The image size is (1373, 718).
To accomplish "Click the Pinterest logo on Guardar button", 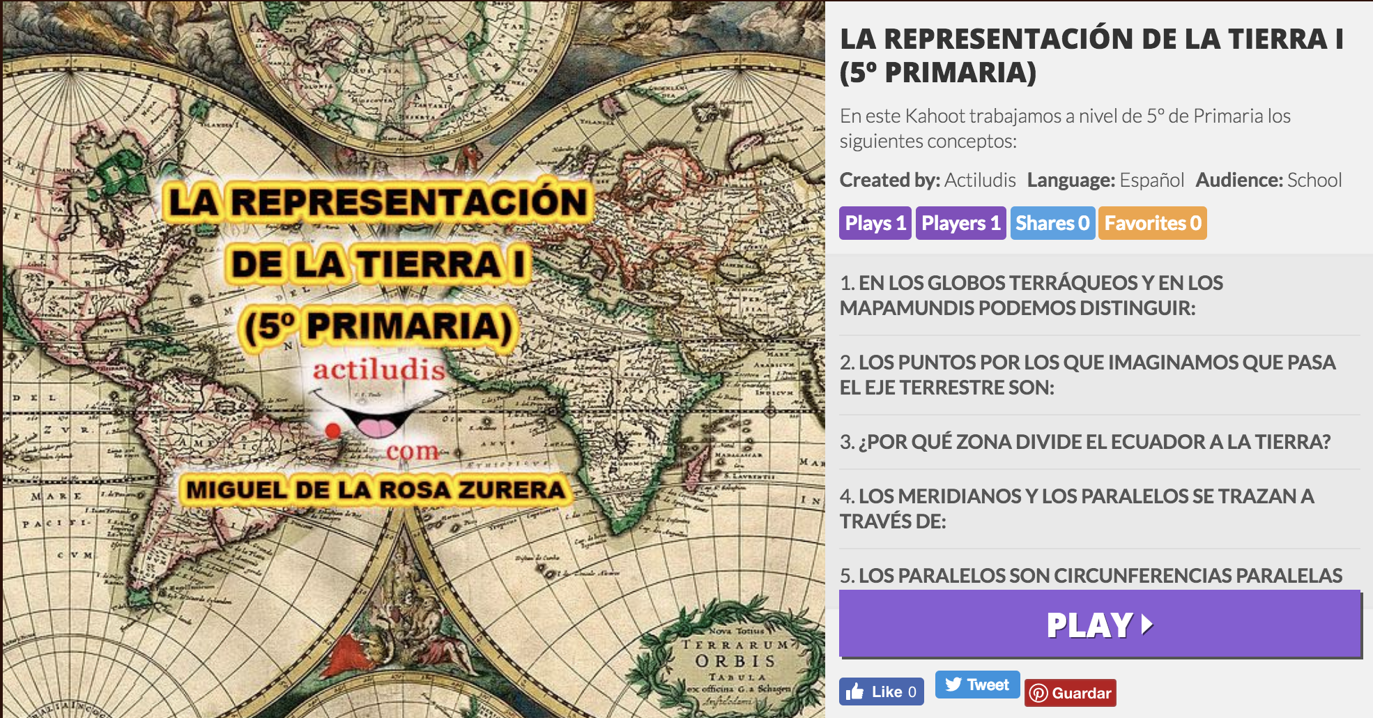I will click(1038, 693).
